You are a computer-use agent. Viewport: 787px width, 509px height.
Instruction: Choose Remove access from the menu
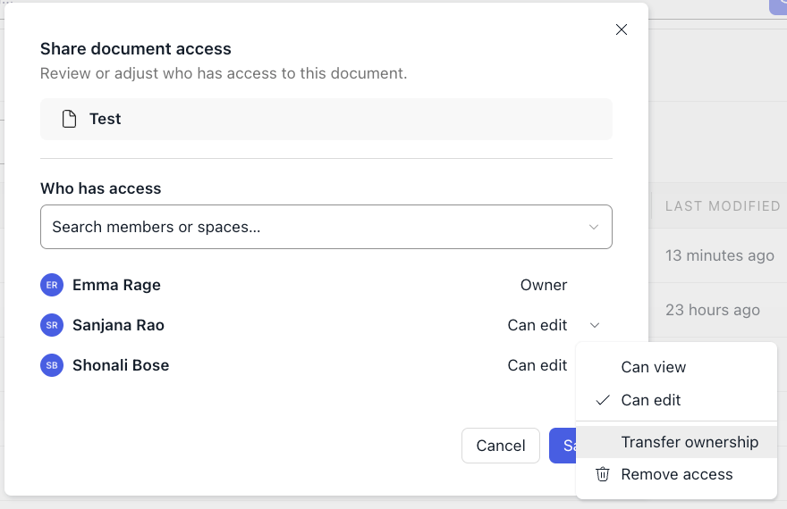point(677,474)
